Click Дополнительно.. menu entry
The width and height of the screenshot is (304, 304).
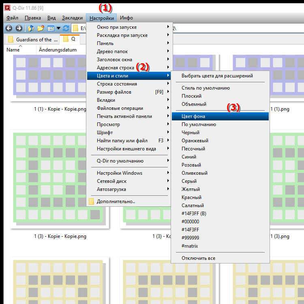129,201
